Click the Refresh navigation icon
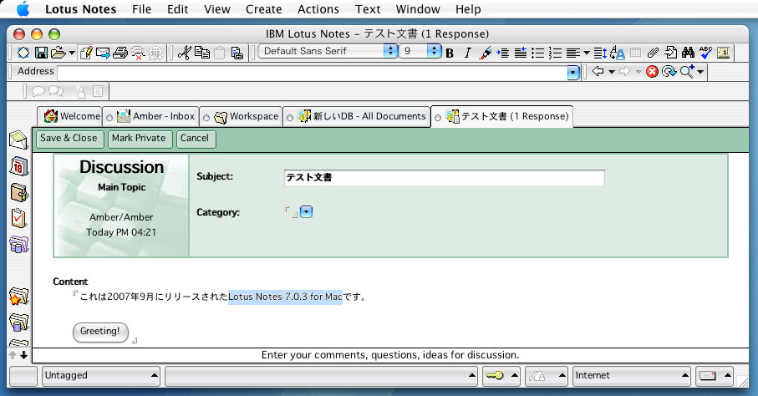This screenshot has height=396, width=758. (669, 72)
